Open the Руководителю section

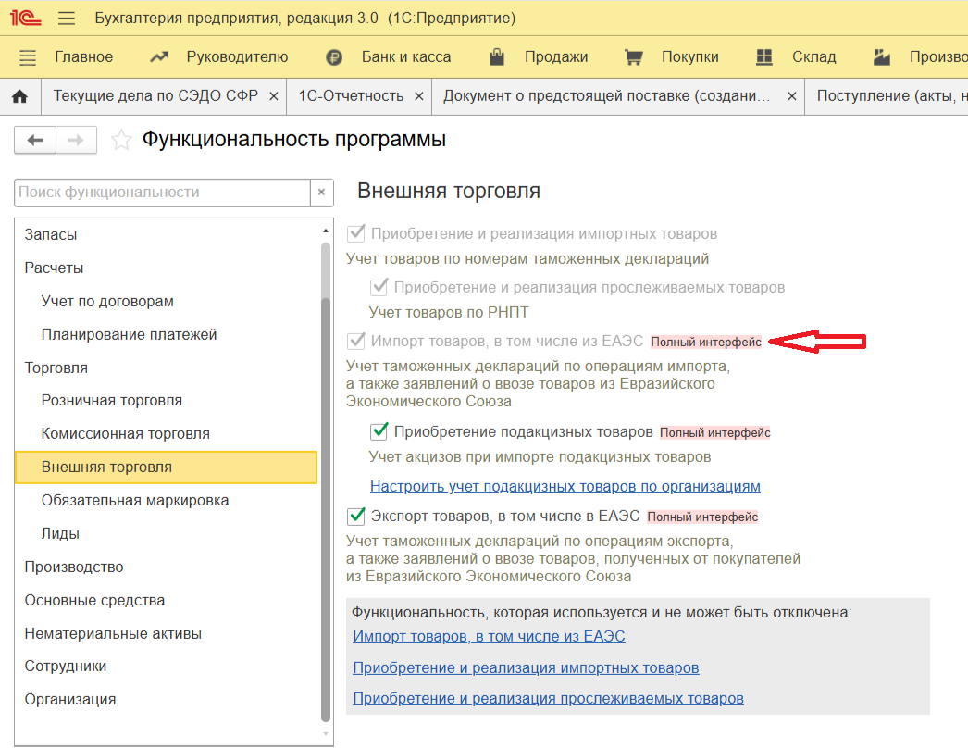[x=237, y=56]
